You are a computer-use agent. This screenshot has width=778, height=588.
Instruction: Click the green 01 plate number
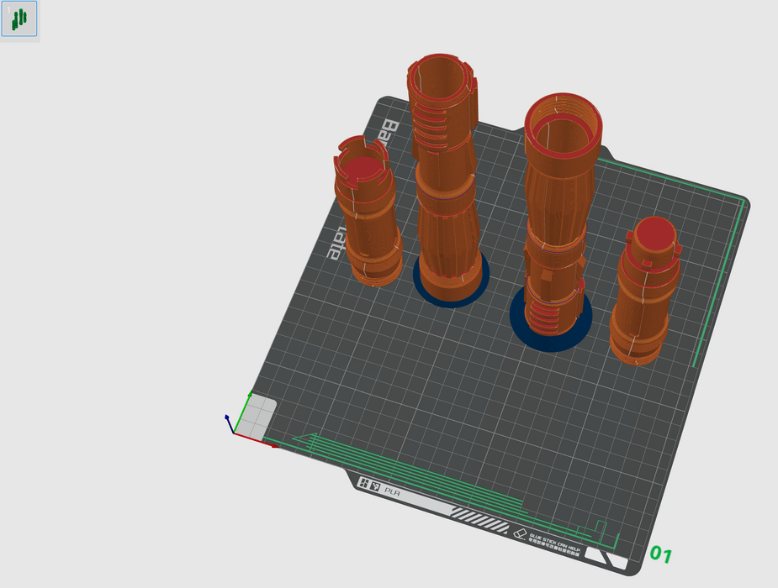pos(660,554)
